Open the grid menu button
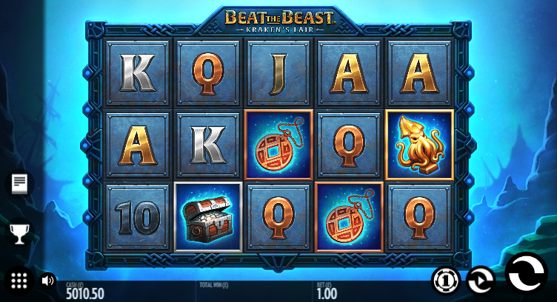The width and height of the screenshot is (557, 302). point(19,281)
